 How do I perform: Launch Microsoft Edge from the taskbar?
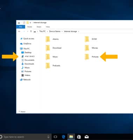pos(63,137)
